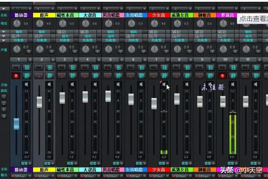Click the volume fader handle of 播放器 channel
The image size is (268, 179).
pyautogui.click(x=17, y=124)
